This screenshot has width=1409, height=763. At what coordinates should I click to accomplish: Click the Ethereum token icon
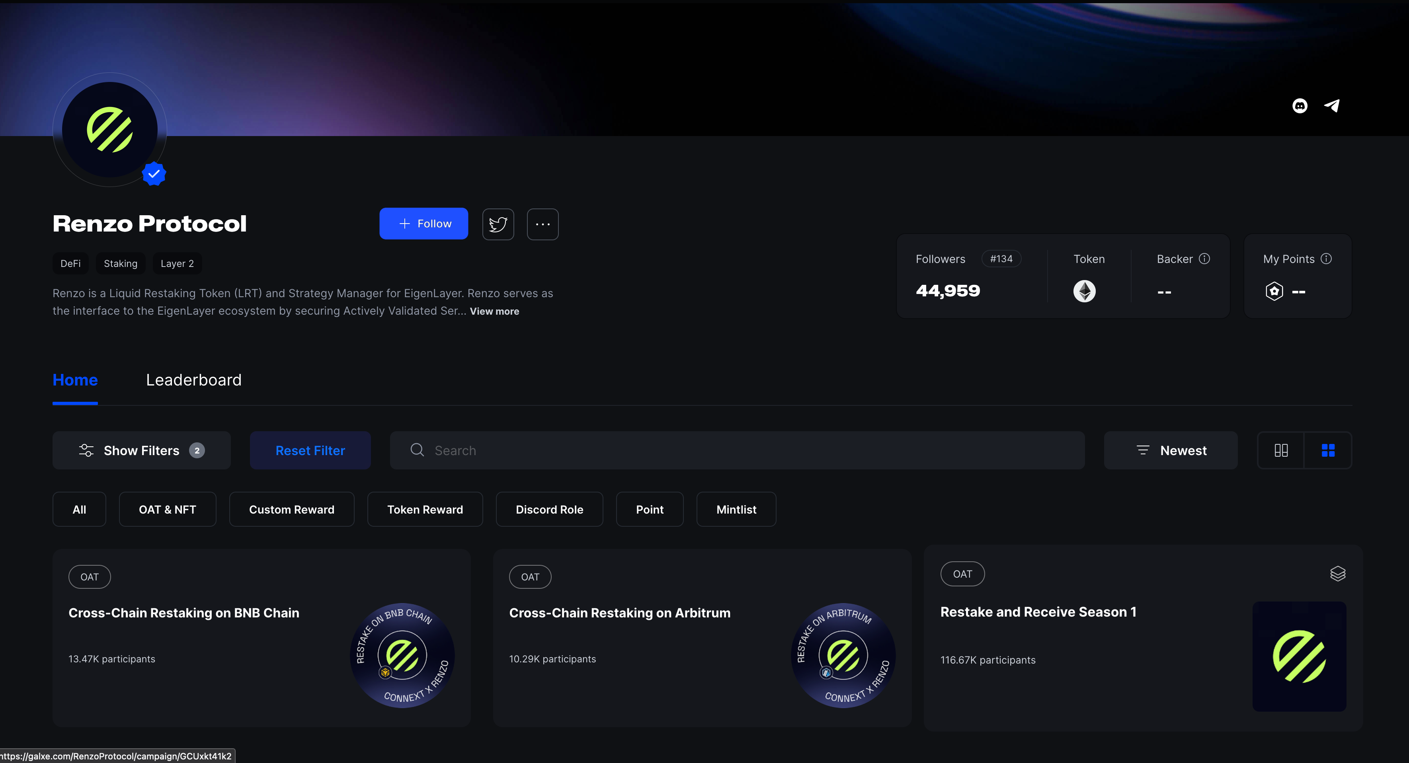(1084, 291)
